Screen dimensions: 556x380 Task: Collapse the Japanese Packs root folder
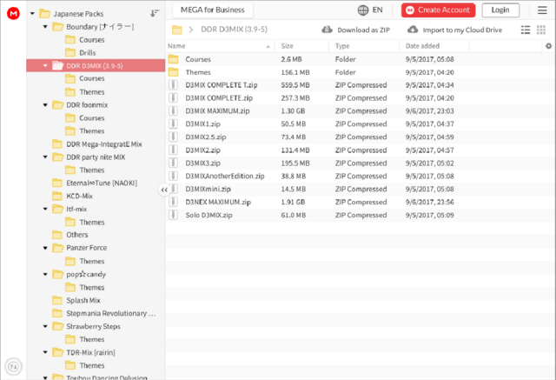(x=32, y=14)
